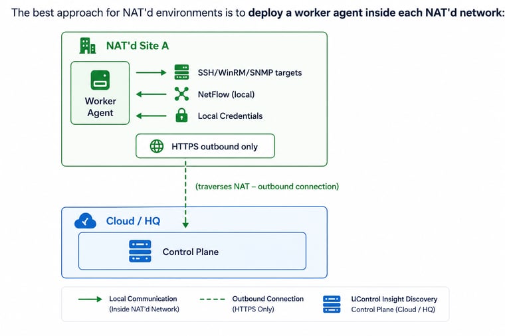
Task: Click the blue server icon in the legend
Action: (x=332, y=304)
